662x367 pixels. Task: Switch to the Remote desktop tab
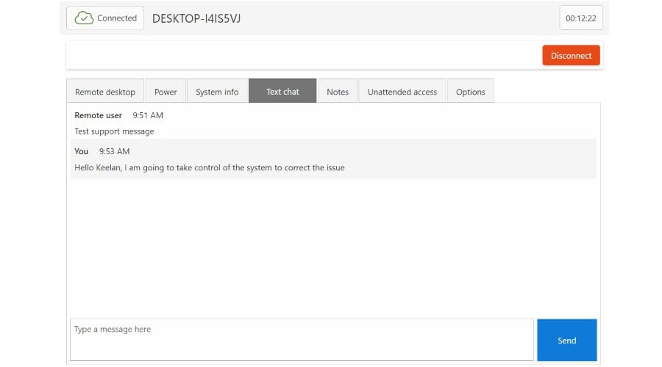point(105,92)
